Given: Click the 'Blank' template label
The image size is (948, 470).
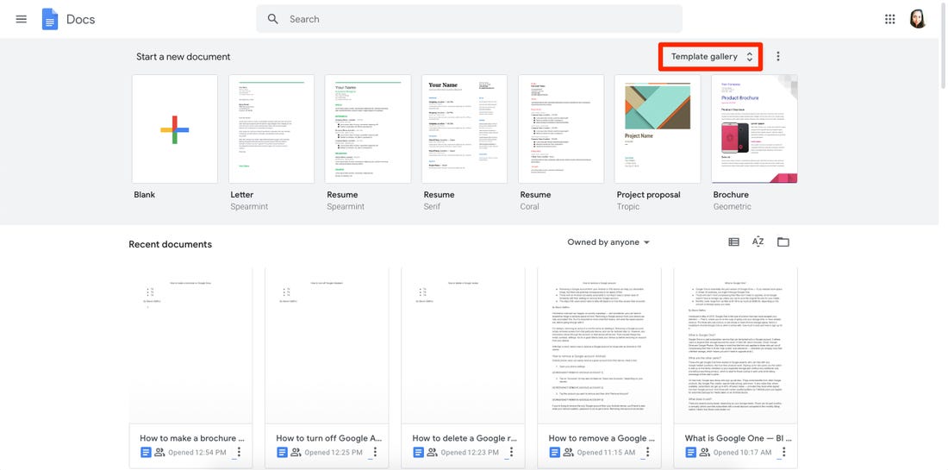Looking at the screenshot, I should point(145,195).
